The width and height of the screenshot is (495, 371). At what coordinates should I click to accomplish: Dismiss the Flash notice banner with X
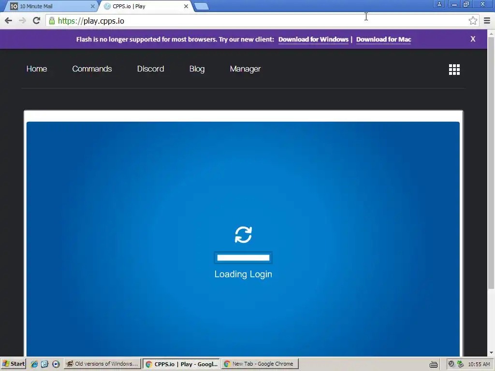pos(473,39)
